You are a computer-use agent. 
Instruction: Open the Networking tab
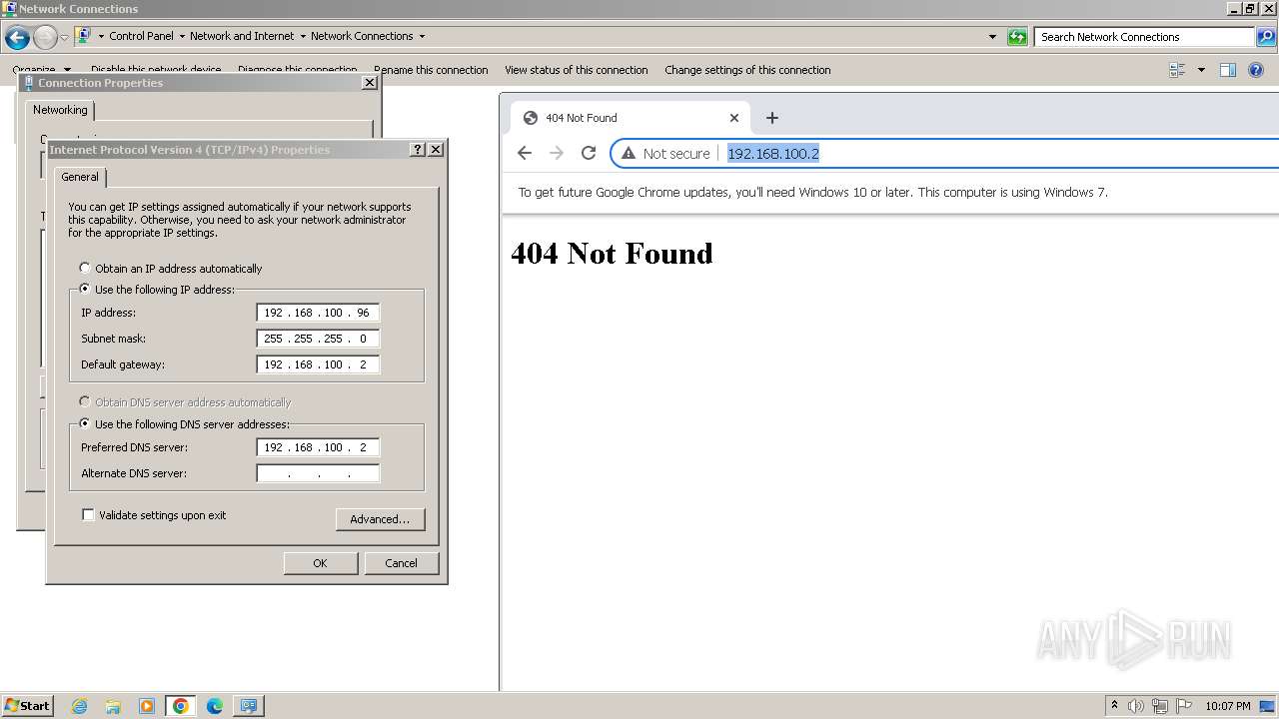coord(60,110)
